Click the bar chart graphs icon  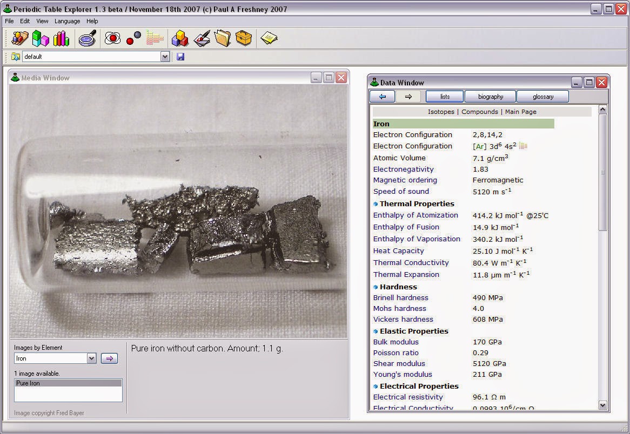point(61,38)
